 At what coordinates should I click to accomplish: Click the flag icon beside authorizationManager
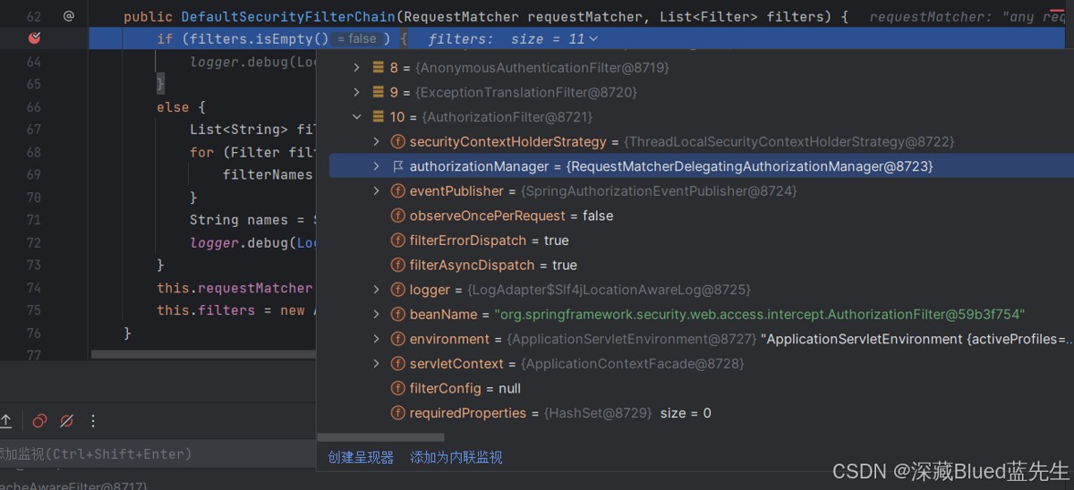coord(398,166)
